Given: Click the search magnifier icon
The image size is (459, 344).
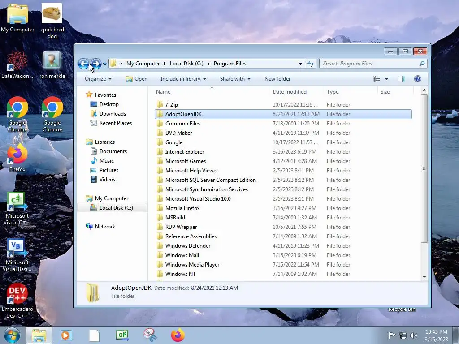Looking at the screenshot, I should [x=422, y=64].
